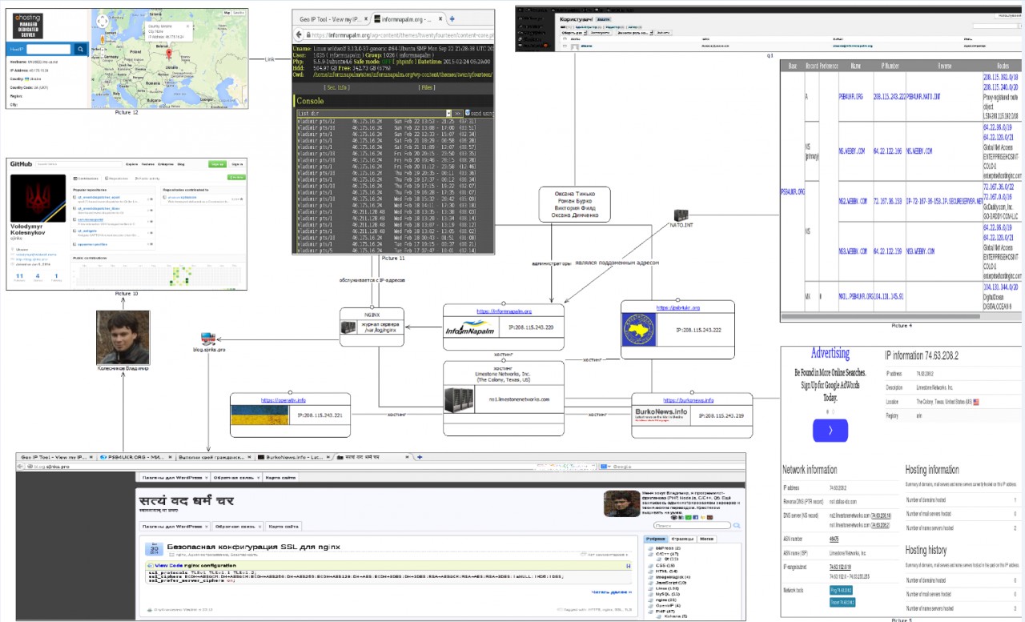Select the Street View pegman on the map
The width and height of the screenshot is (1025, 622).
point(102,38)
